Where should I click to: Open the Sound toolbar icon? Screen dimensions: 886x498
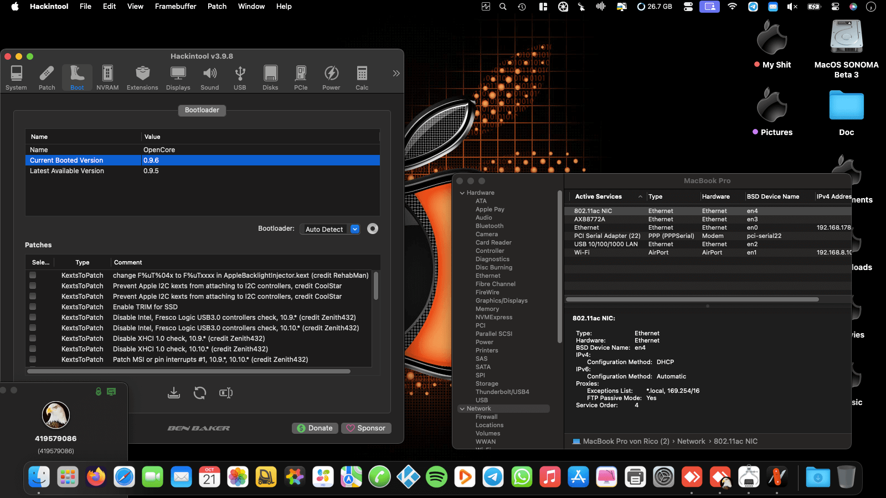(210, 77)
